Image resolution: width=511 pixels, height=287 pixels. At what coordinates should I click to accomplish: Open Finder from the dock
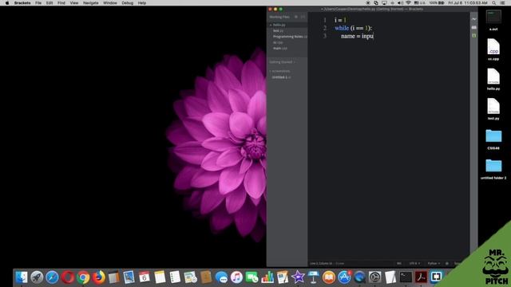(22, 277)
